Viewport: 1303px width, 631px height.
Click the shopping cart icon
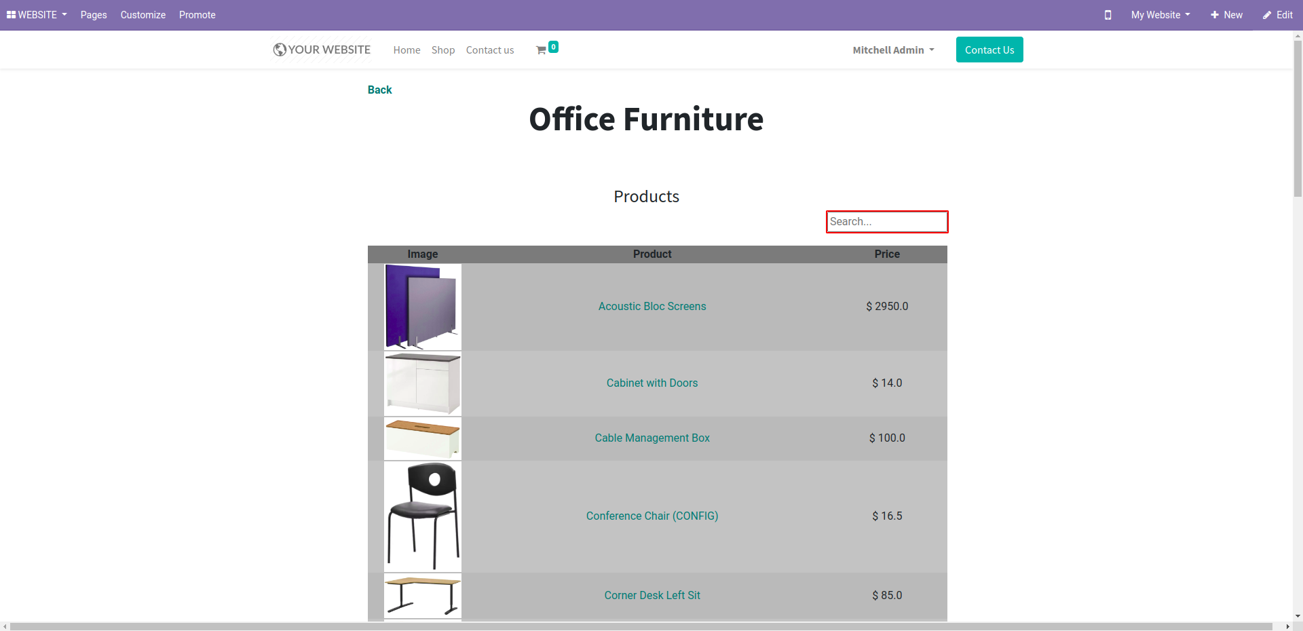542,50
